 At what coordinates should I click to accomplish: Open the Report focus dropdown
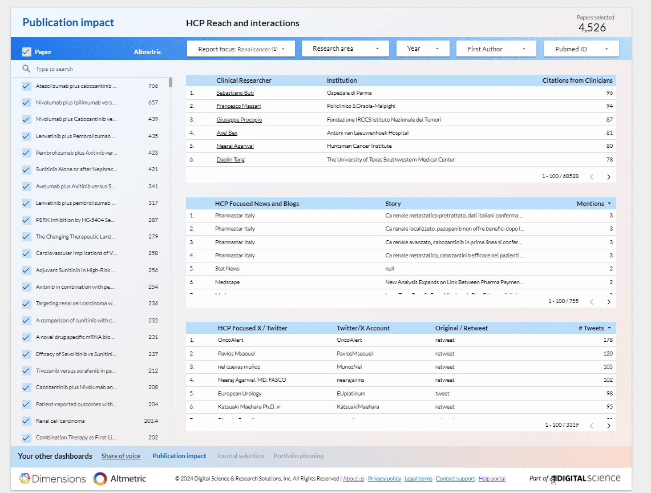[x=241, y=49]
